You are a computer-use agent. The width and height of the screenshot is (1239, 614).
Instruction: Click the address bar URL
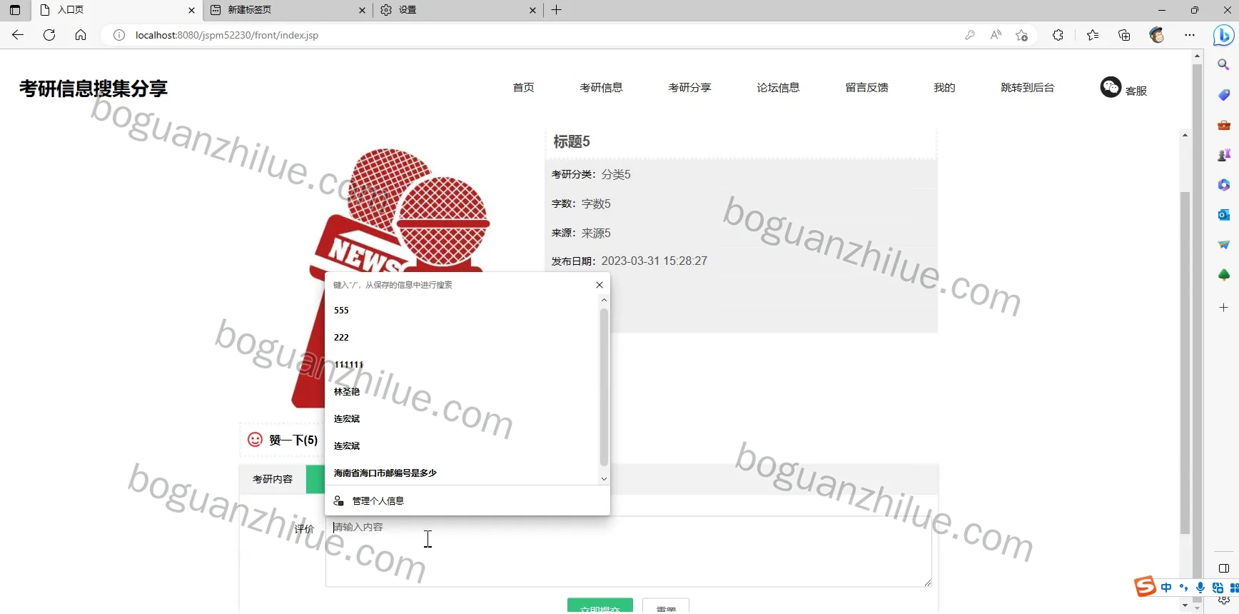pos(227,35)
